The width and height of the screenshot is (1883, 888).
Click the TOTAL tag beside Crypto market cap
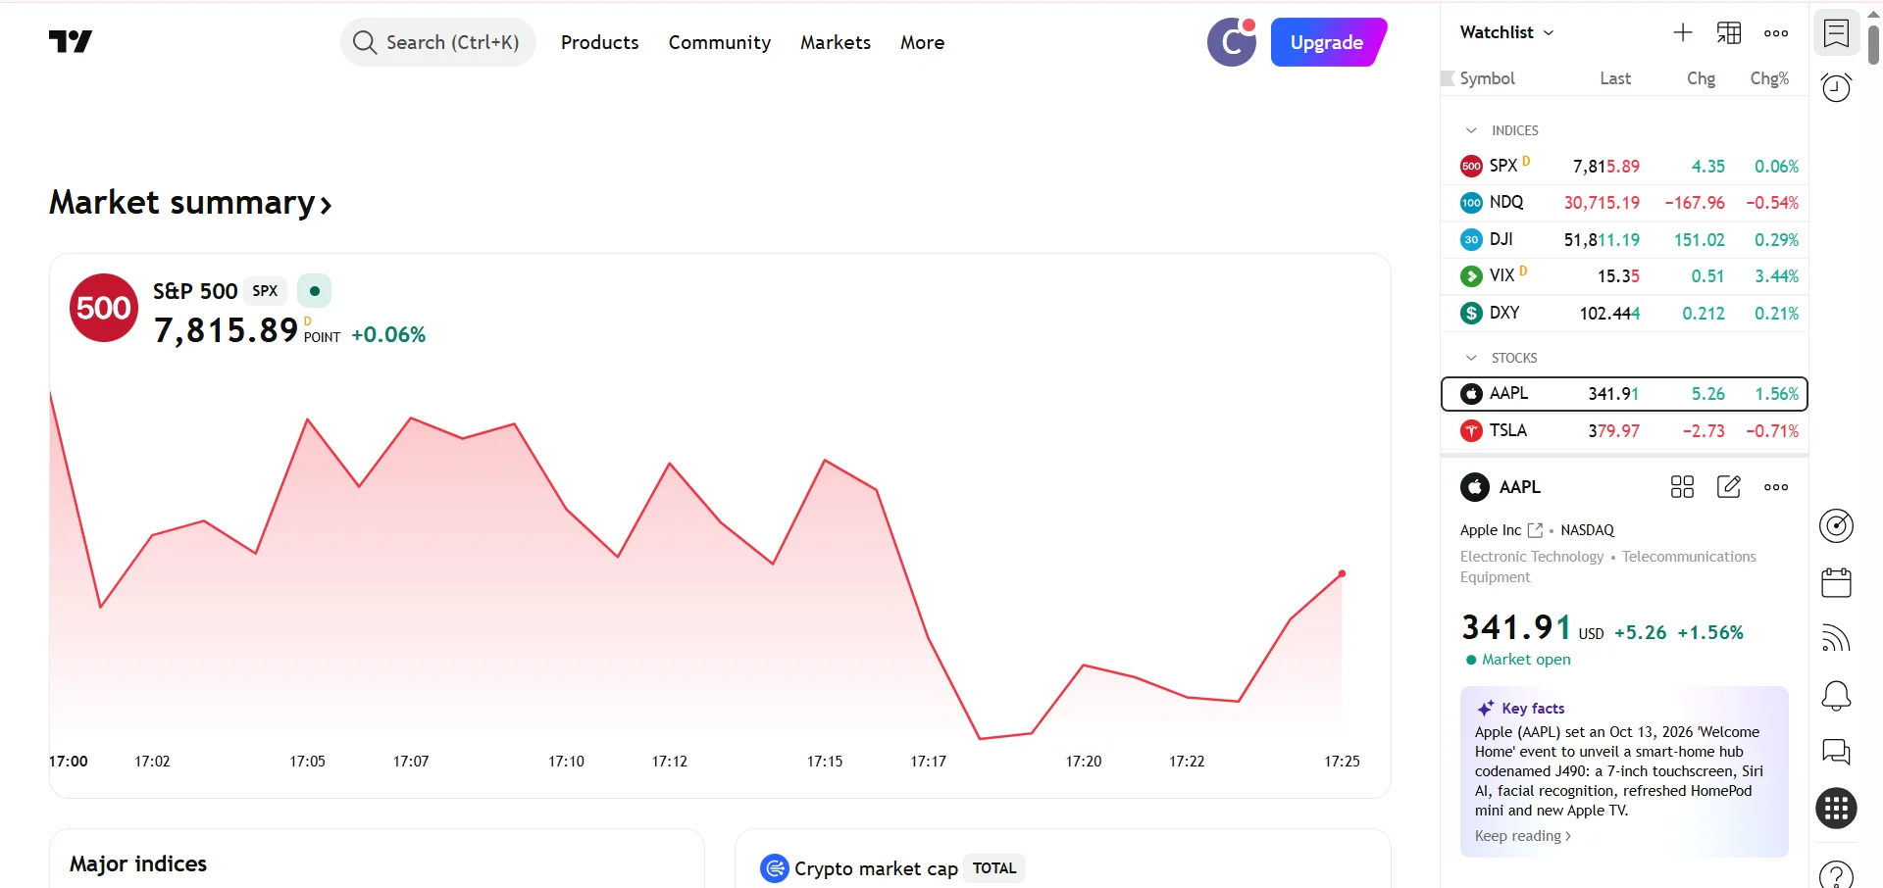click(x=994, y=868)
